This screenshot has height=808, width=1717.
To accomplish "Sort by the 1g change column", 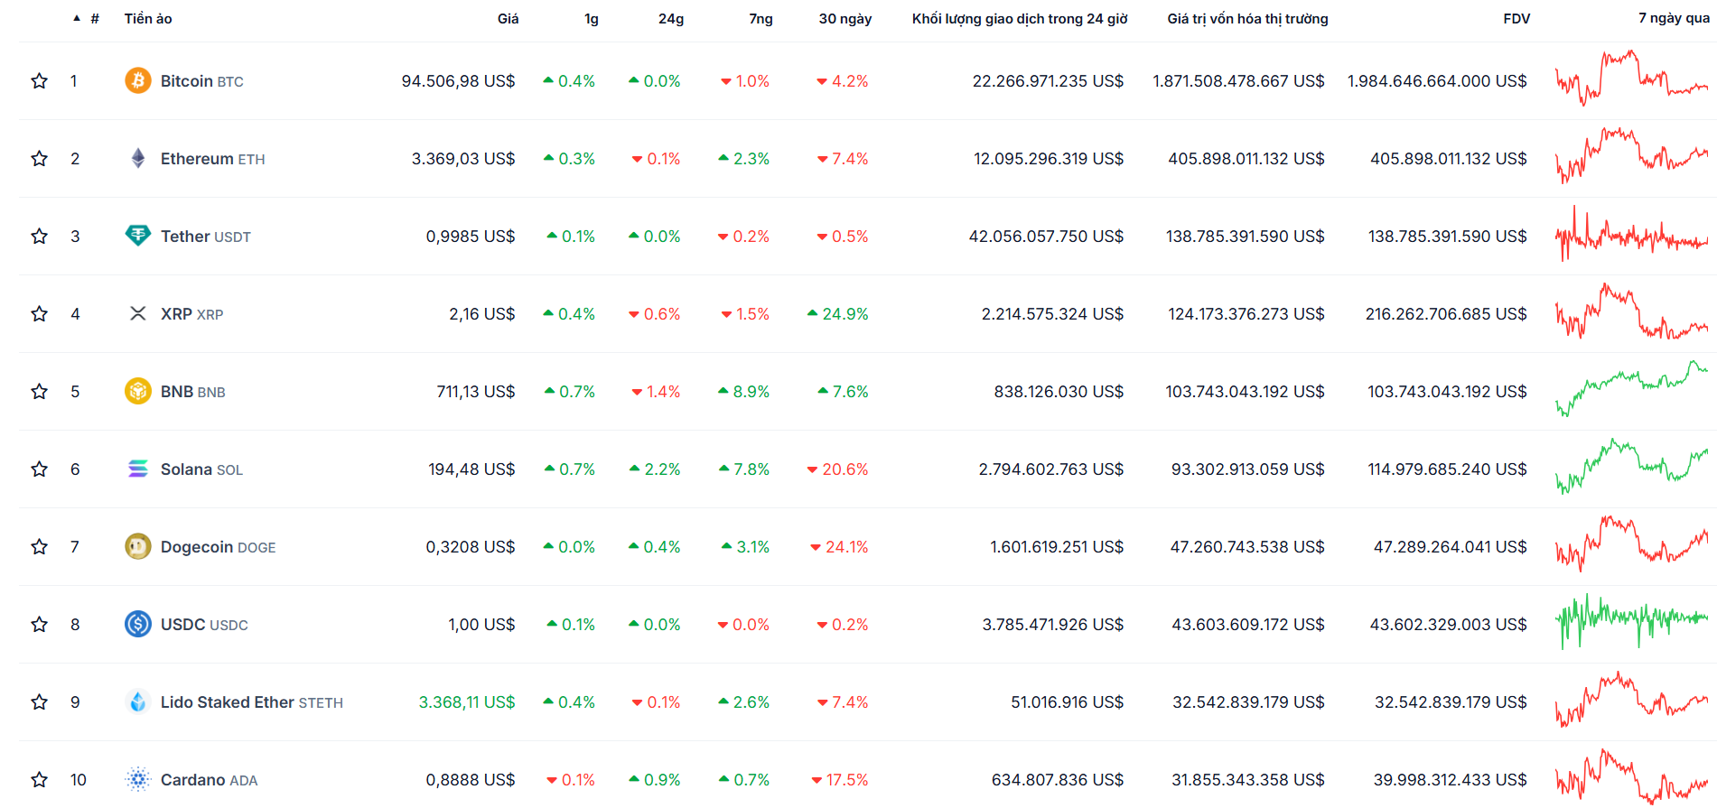I will (592, 19).
